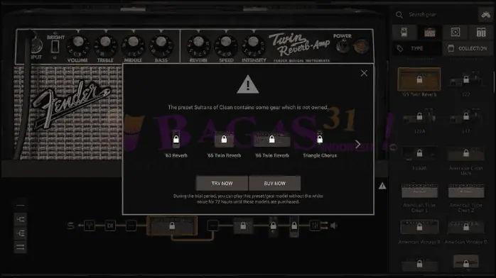Select the mixer block at chain end
Image resolution: width=496 pixels, height=278 pixels.
point(315,226)
